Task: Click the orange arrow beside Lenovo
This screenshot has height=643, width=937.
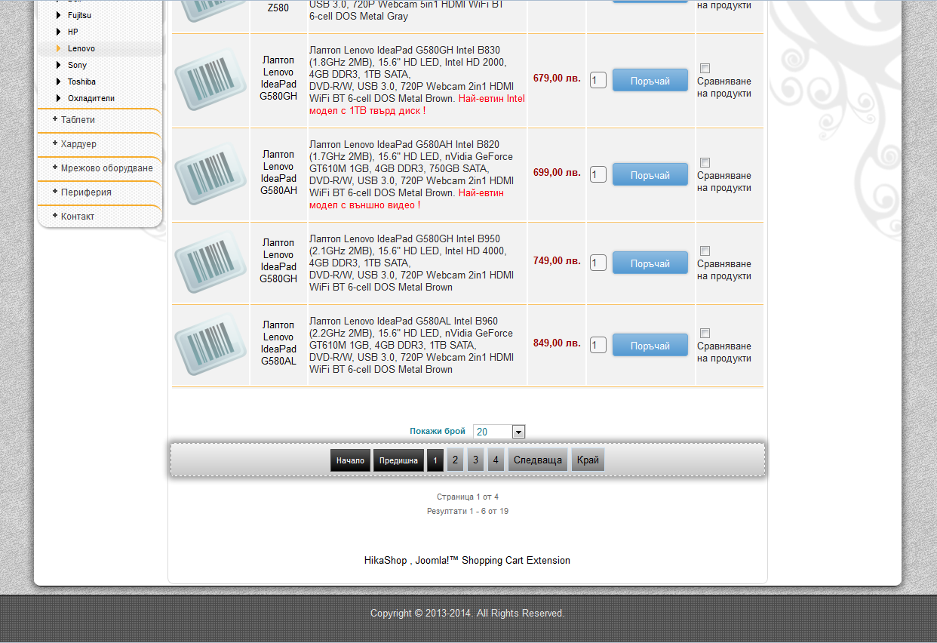Action: click(59, 48)
